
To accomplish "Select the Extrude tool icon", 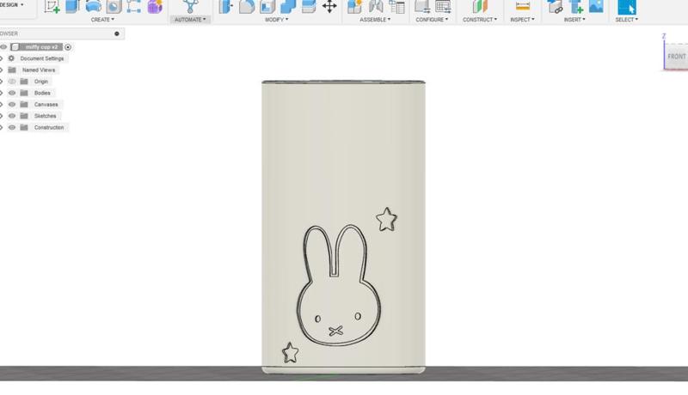I will tap(72, 6).
